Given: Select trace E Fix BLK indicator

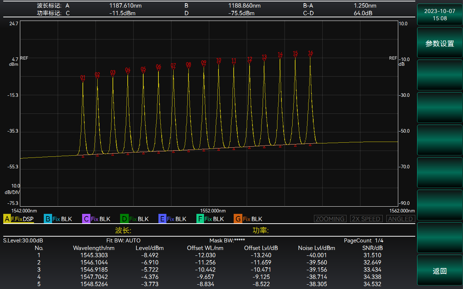Looking at the screenshot, I should pyautogui.click(x=173, y=219).
